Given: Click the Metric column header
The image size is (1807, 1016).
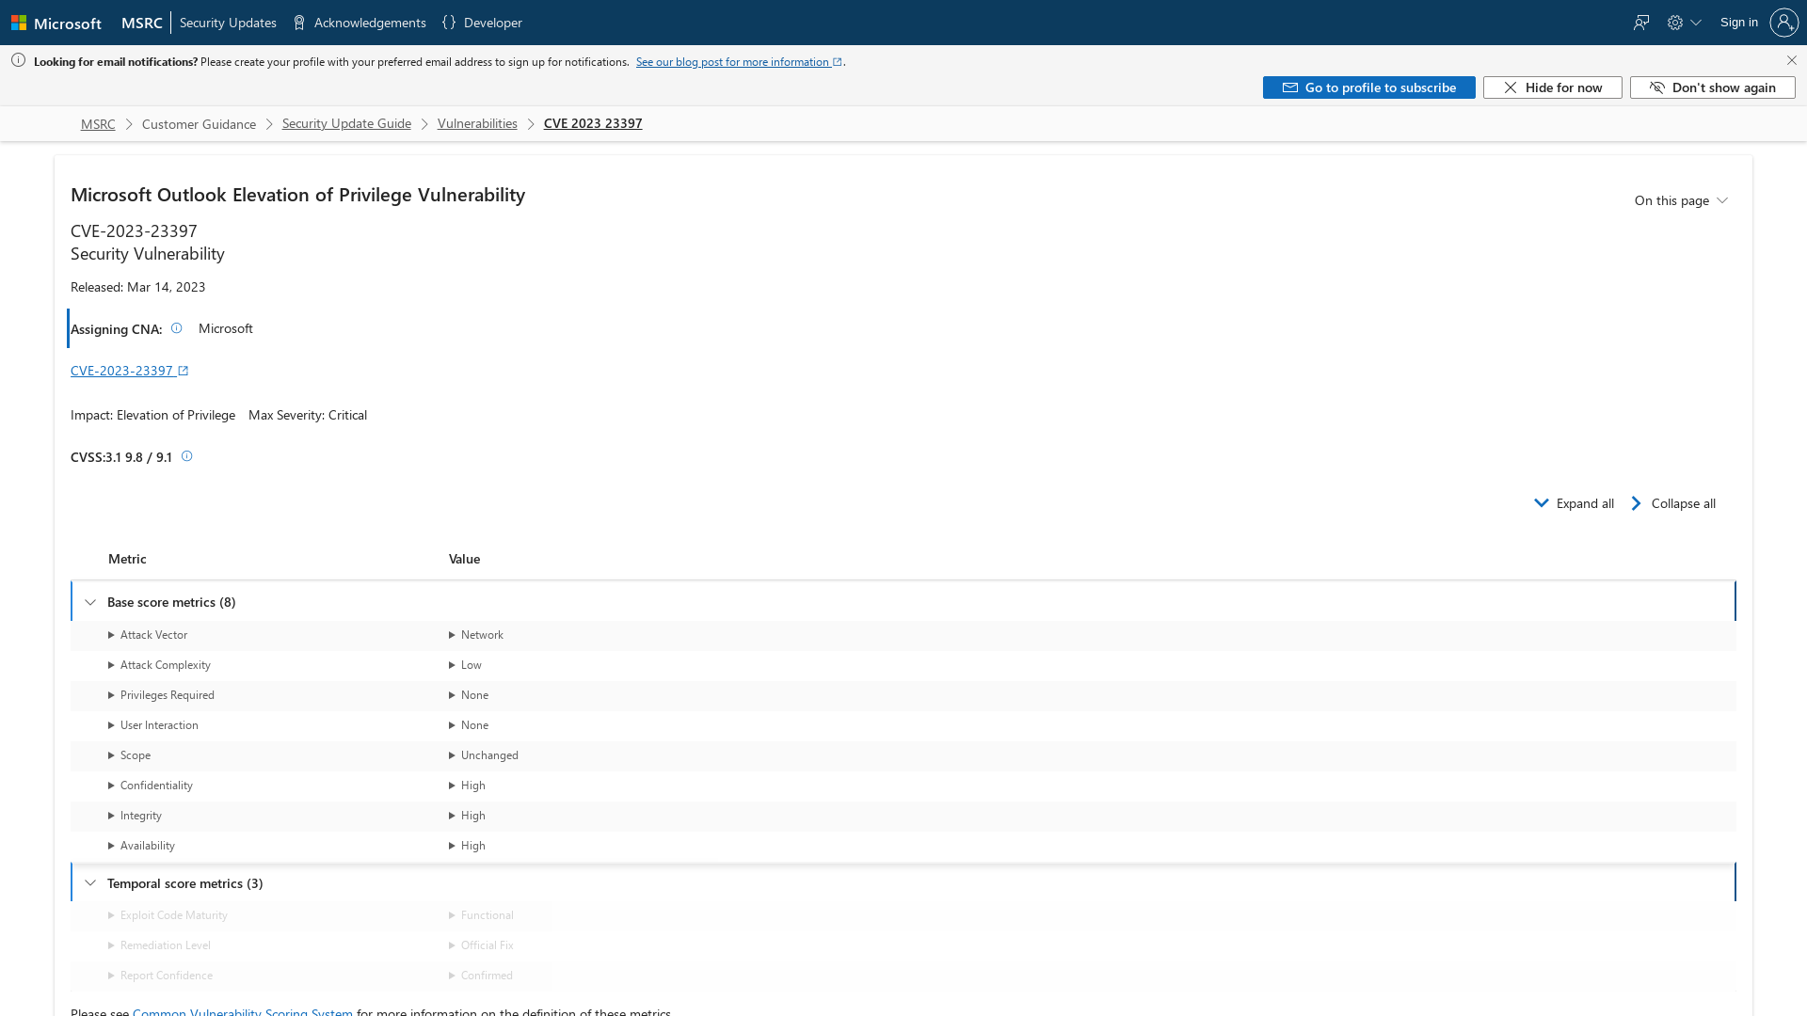Looking at the screenshot, I should 127,559.
